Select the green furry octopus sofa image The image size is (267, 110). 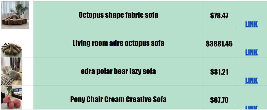11,49
